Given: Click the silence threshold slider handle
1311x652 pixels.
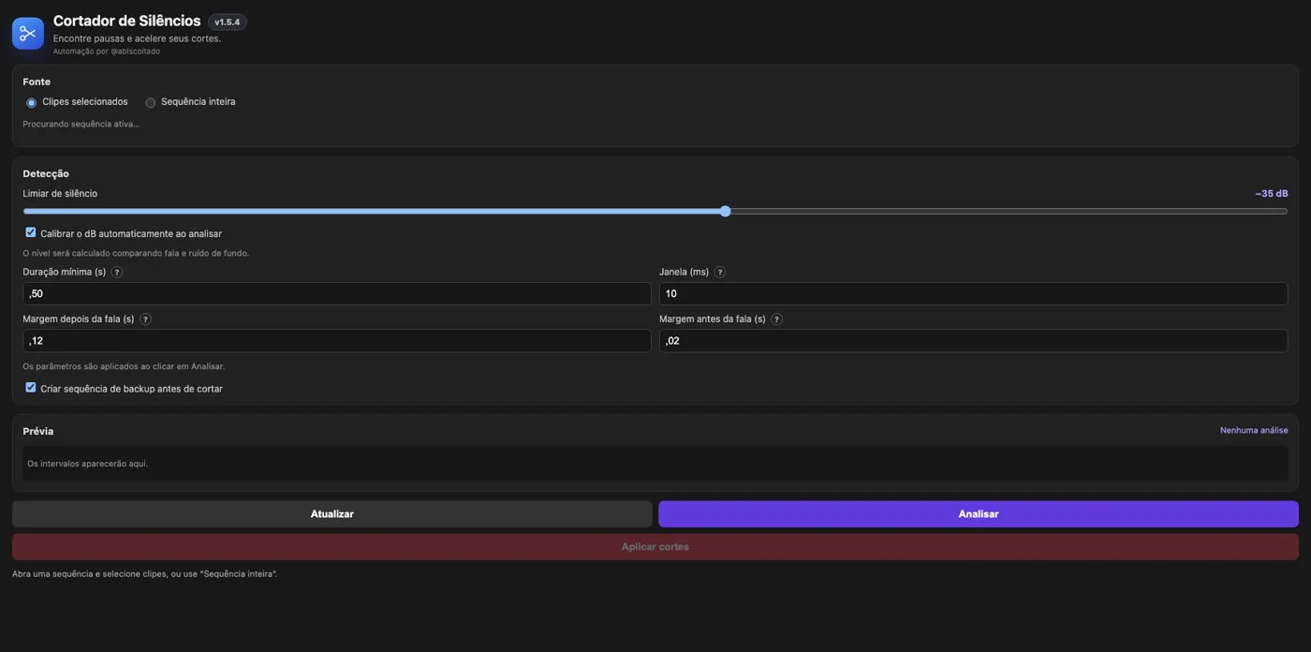Looking at the screenshot, I should click(726, 212).
